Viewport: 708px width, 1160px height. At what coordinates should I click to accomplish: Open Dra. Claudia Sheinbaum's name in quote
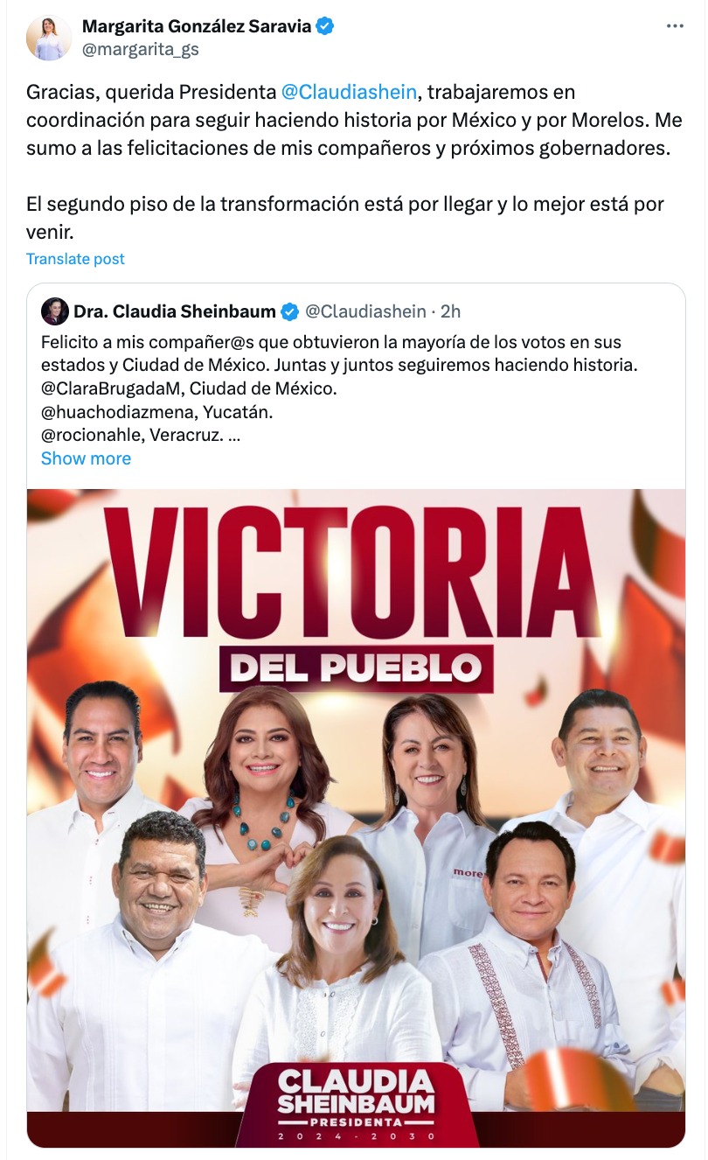(x=175, y=311)
